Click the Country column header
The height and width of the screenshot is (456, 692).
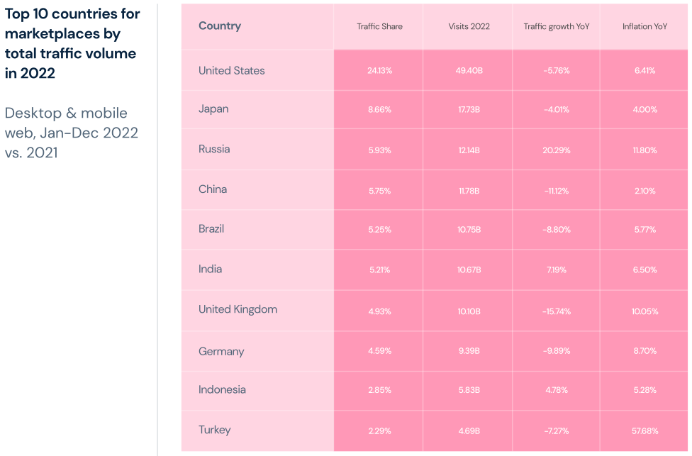point(220,26)
